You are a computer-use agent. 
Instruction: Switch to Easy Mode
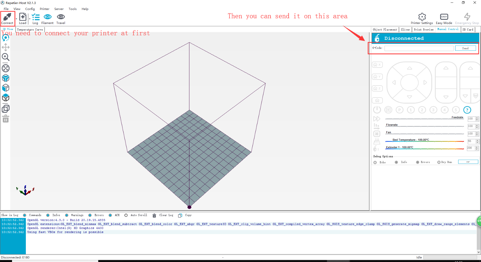point(444,17)
